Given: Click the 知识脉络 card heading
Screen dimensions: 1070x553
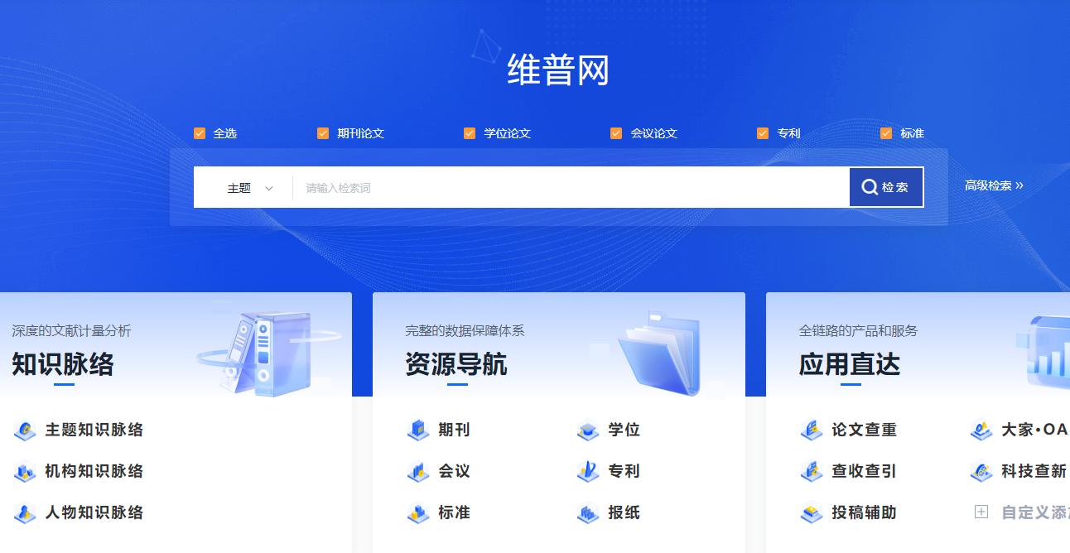Looking at the screenshot, I should (63, 364).
